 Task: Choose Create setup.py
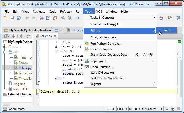point(120,49)
